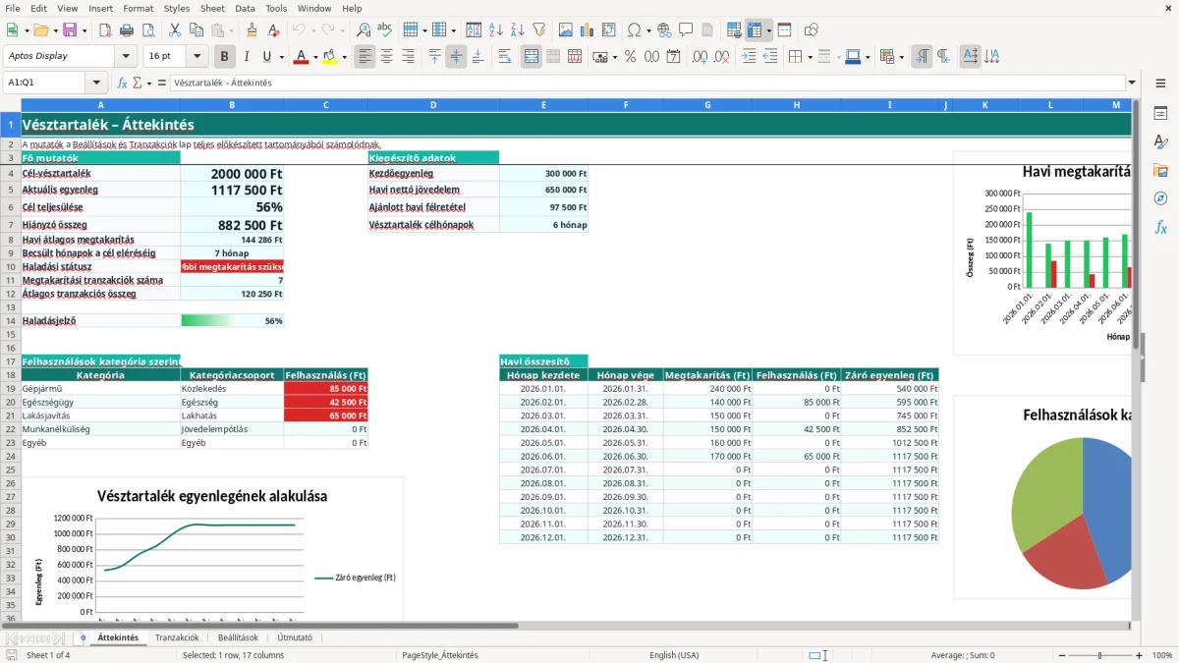Increase cell indent

tap(749, 57)
